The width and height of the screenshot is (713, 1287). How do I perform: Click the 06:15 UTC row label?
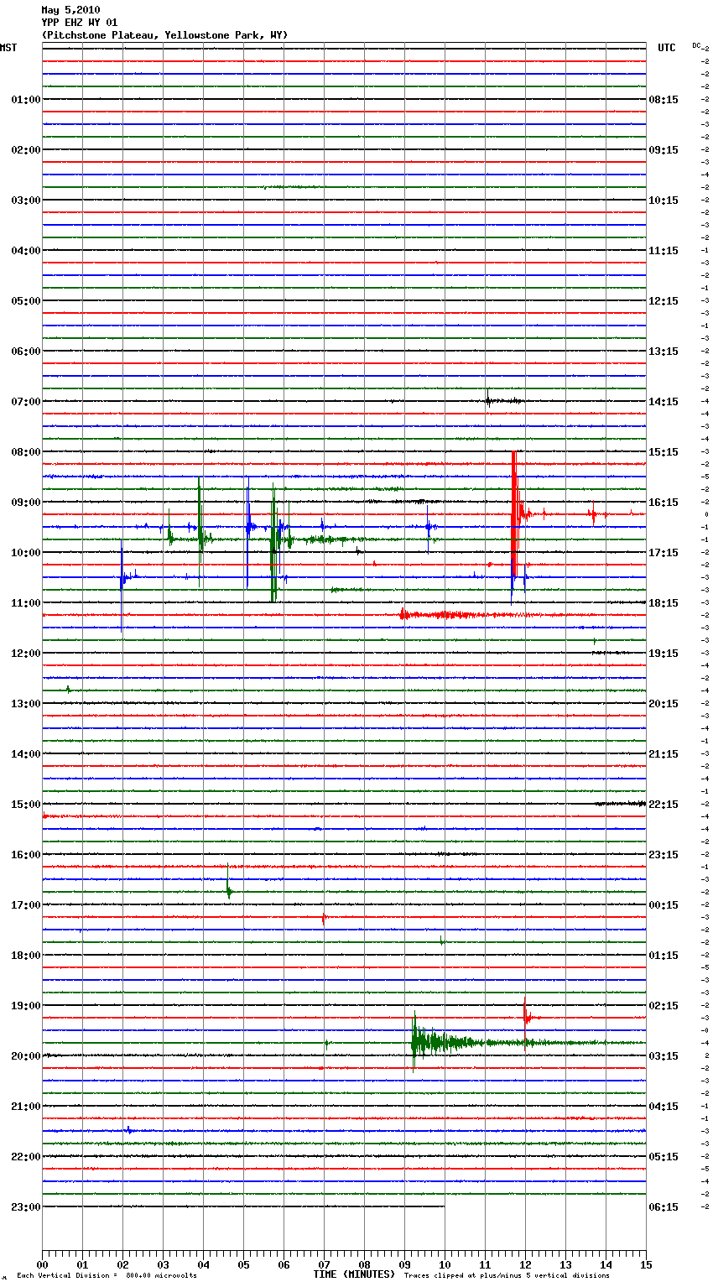(x=664, y=1207)
